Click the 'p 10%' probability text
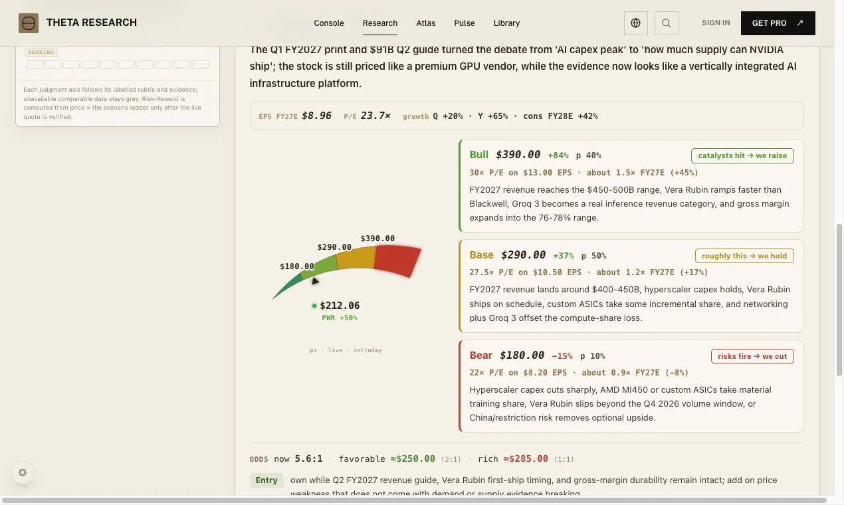Screen dimensions: 844x505 pos(592,356)
